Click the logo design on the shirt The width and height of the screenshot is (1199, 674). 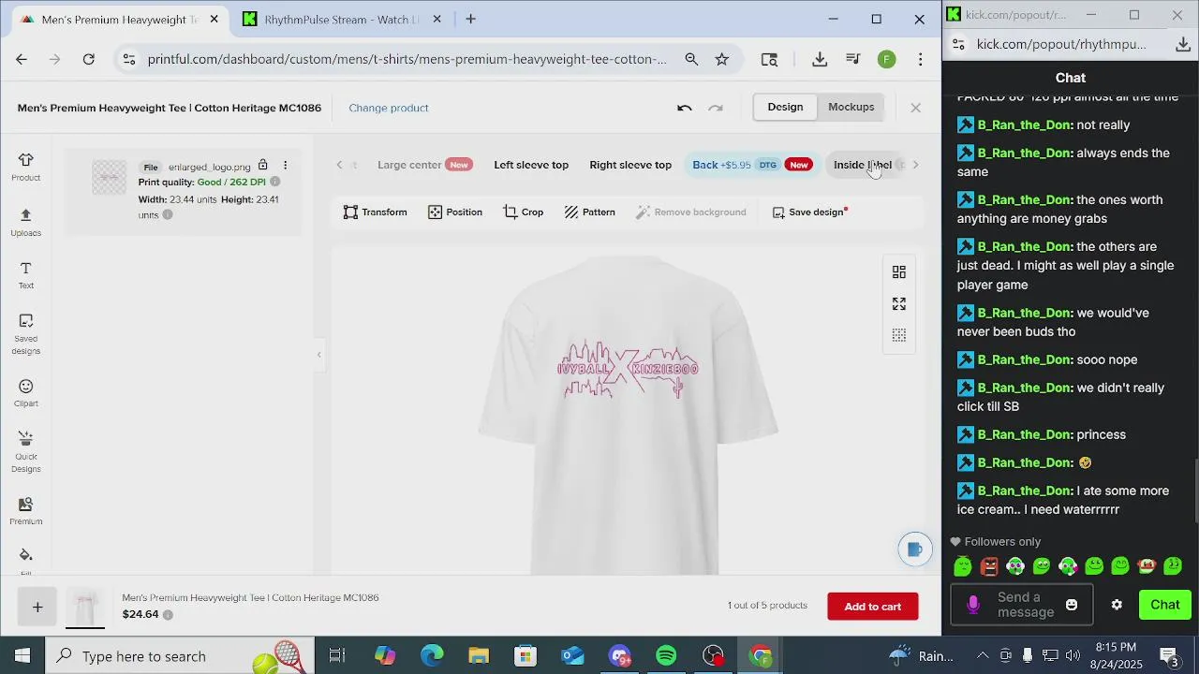629,369
